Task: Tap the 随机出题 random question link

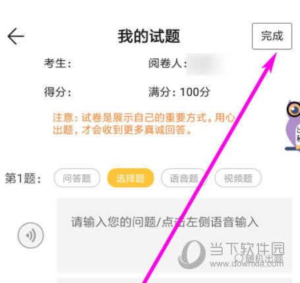Action: (264, 258)
